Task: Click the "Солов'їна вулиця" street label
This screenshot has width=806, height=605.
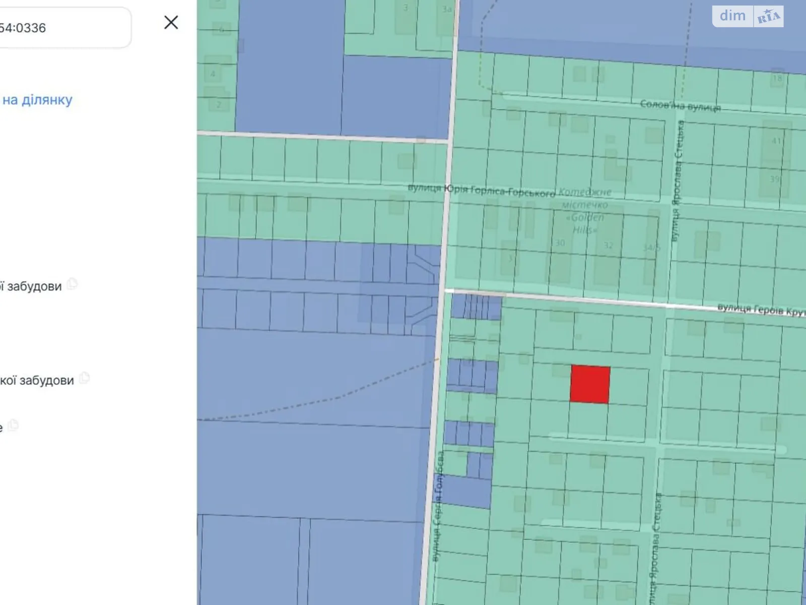Action: [x=680, y=106]
